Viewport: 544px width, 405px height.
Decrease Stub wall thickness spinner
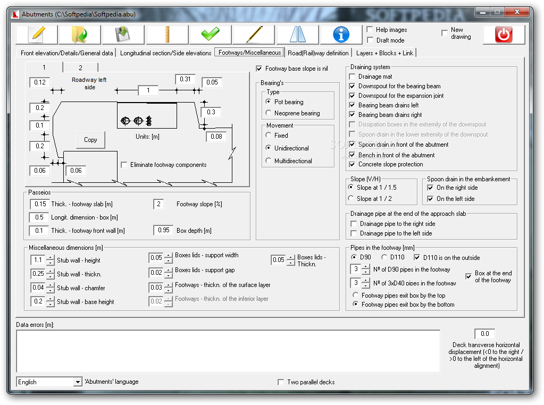point(51,276)
